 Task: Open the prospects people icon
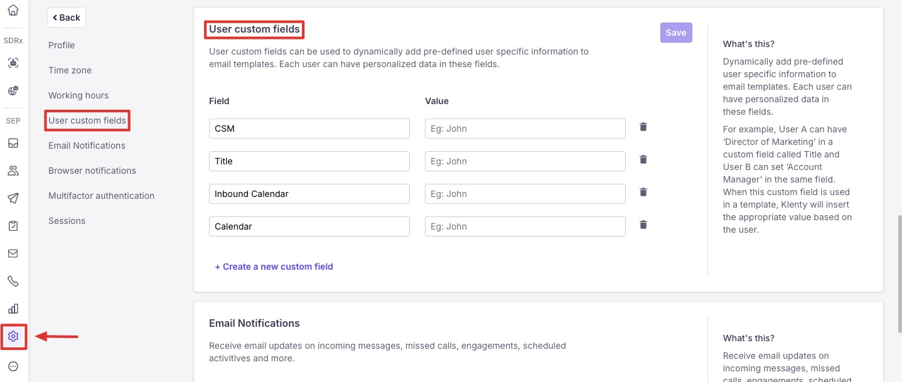[13, 171]
